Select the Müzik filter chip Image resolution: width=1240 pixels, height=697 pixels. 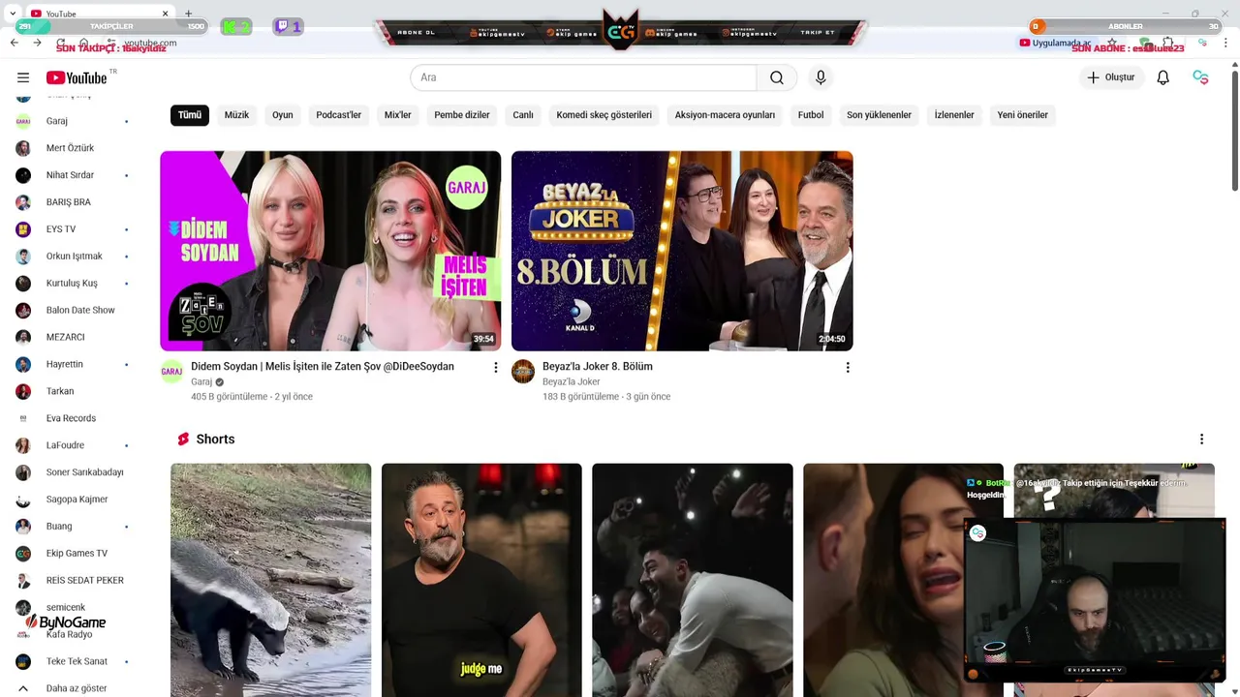tap(236, 115)
